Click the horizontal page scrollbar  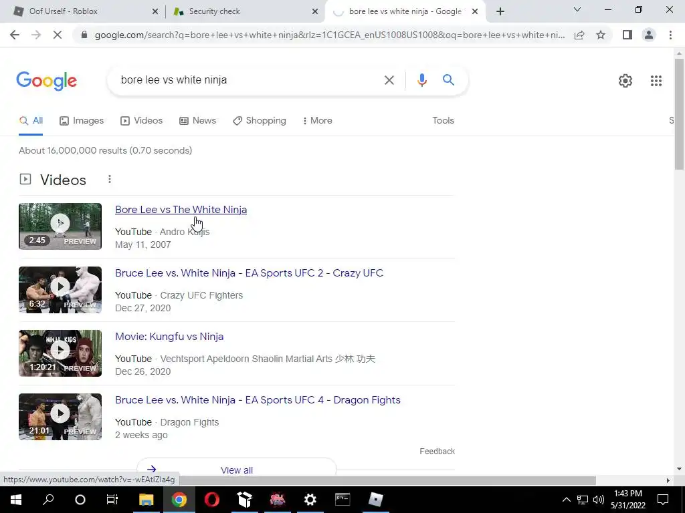(x=387, y=480)
